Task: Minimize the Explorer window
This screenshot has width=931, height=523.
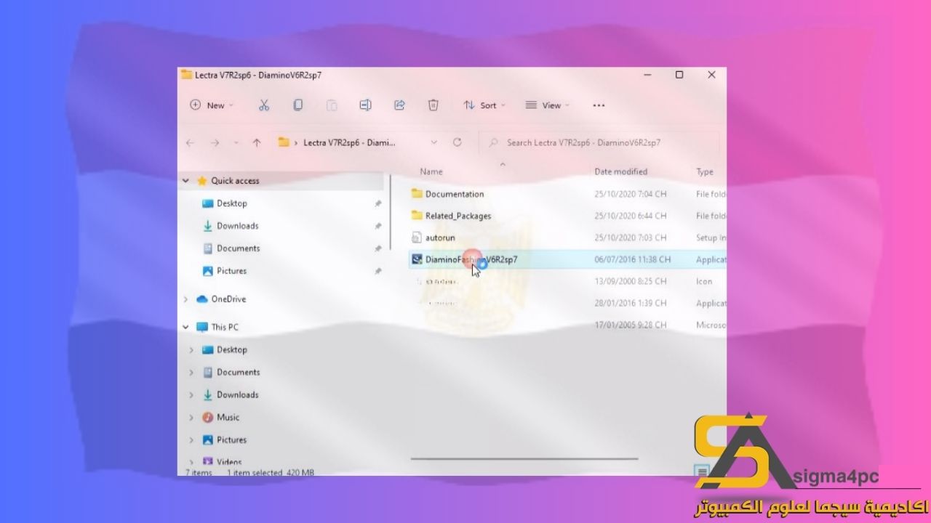Action: click(647, 75)
